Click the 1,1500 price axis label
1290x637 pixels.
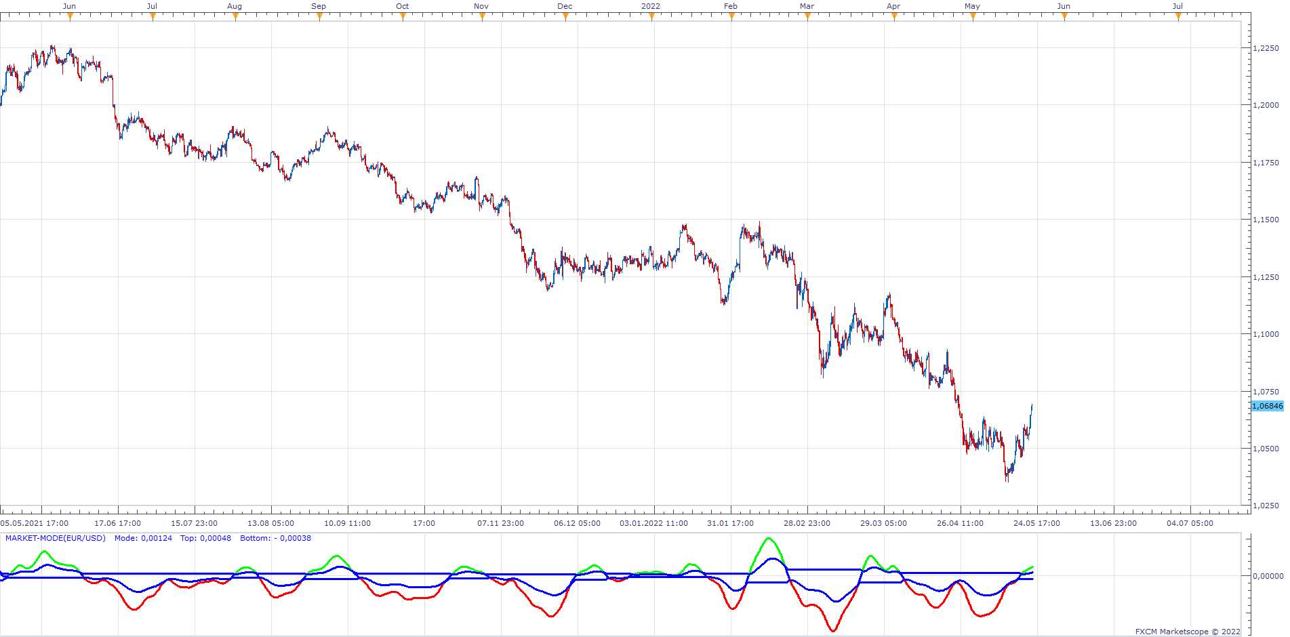(1266, 220)
